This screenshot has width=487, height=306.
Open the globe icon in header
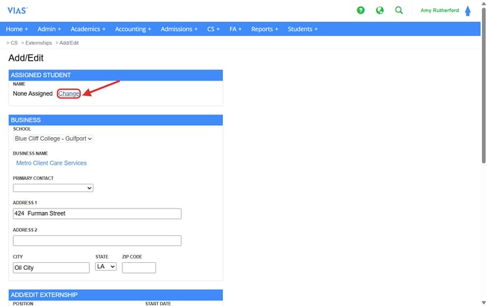[x=380, y=11]
